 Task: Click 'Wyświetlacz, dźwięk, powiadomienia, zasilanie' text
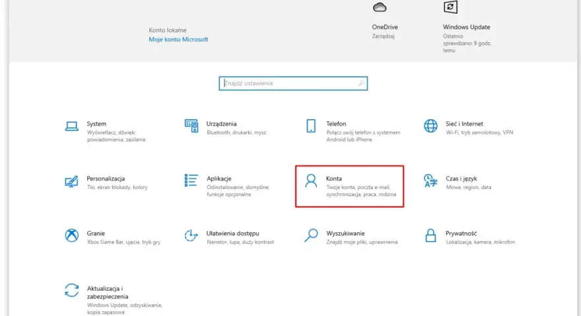pyautogui.click(x=116, y=136)
